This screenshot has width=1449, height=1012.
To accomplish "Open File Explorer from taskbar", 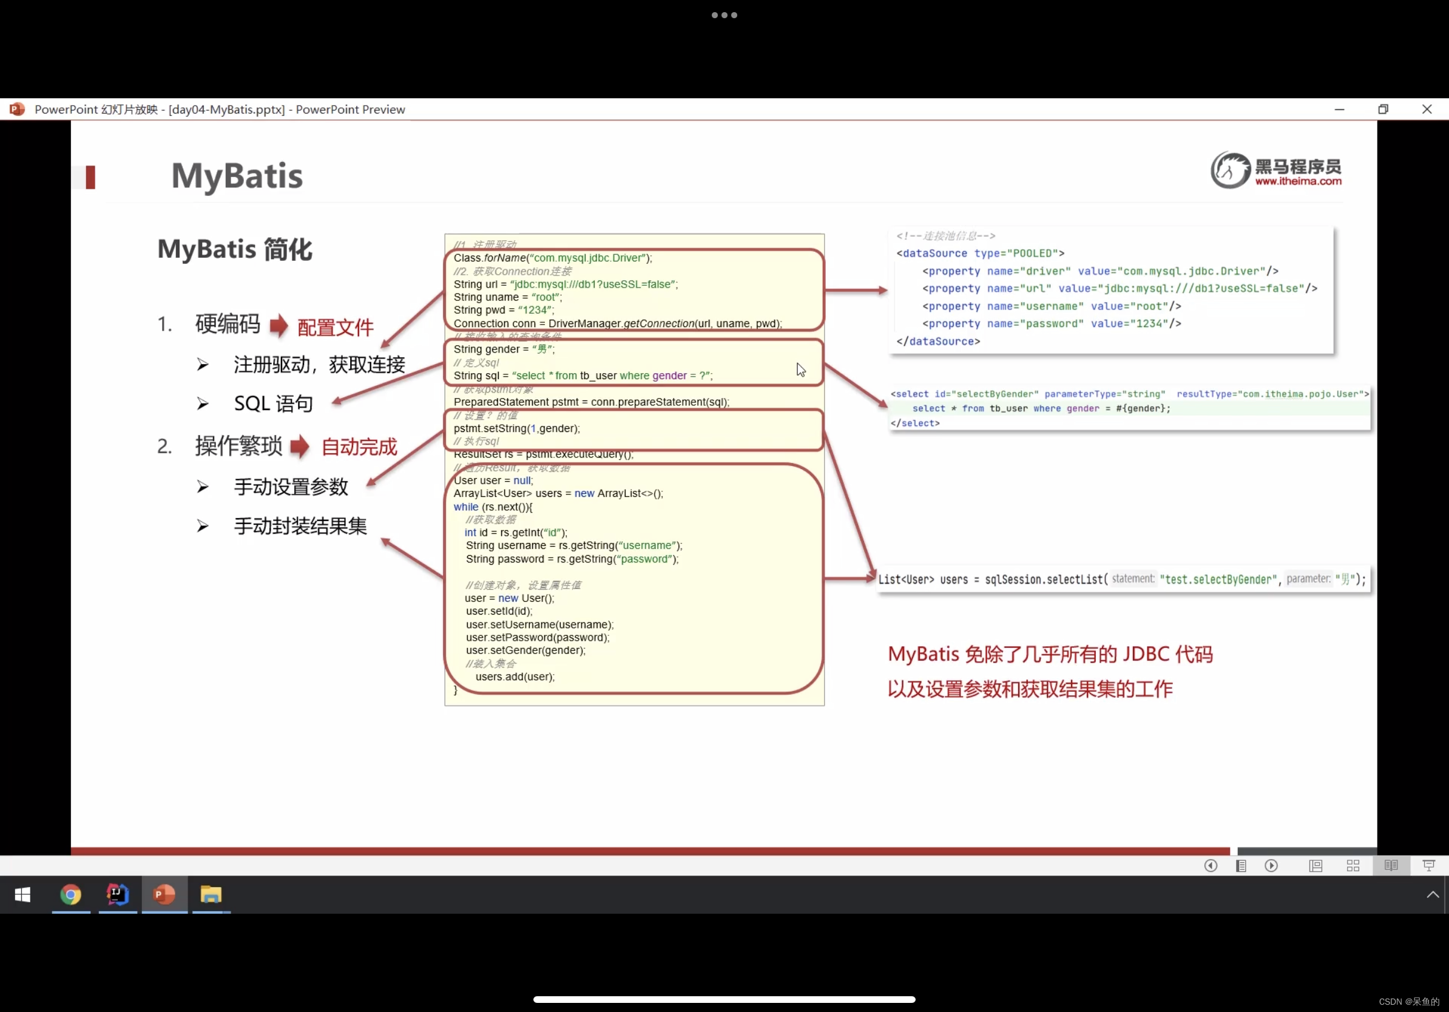I will (x=211, y=895).
